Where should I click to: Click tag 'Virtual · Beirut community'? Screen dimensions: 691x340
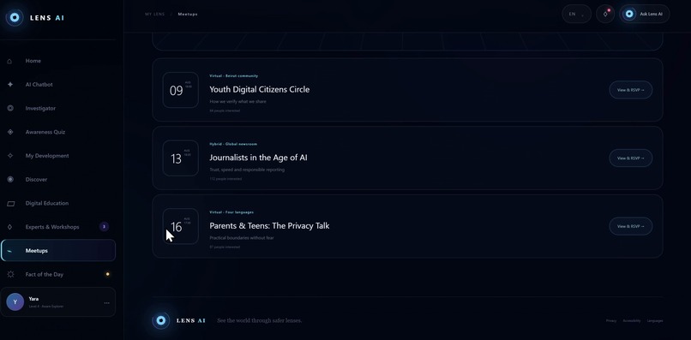pyautogui.click(x=233, y=75)
